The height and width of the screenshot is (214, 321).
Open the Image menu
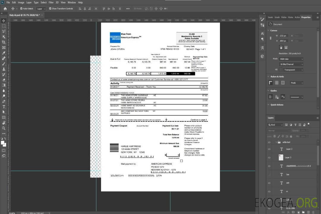[21, 2]
